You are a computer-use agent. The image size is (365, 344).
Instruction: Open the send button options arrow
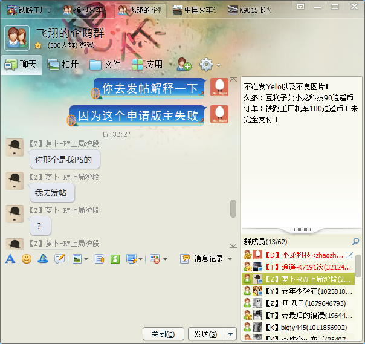(x=230, y=334)
